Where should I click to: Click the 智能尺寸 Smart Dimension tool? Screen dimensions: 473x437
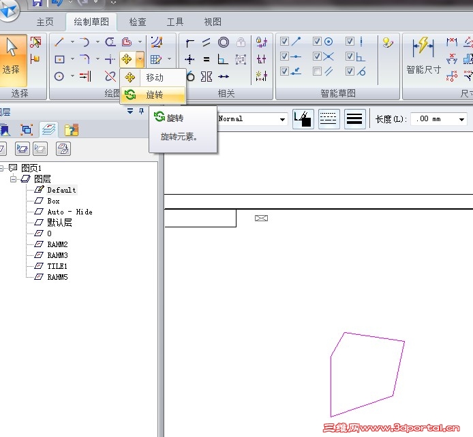[423, 56]
